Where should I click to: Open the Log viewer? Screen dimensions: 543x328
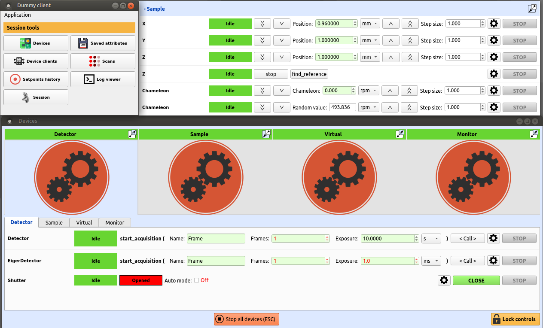click(103, 79)
